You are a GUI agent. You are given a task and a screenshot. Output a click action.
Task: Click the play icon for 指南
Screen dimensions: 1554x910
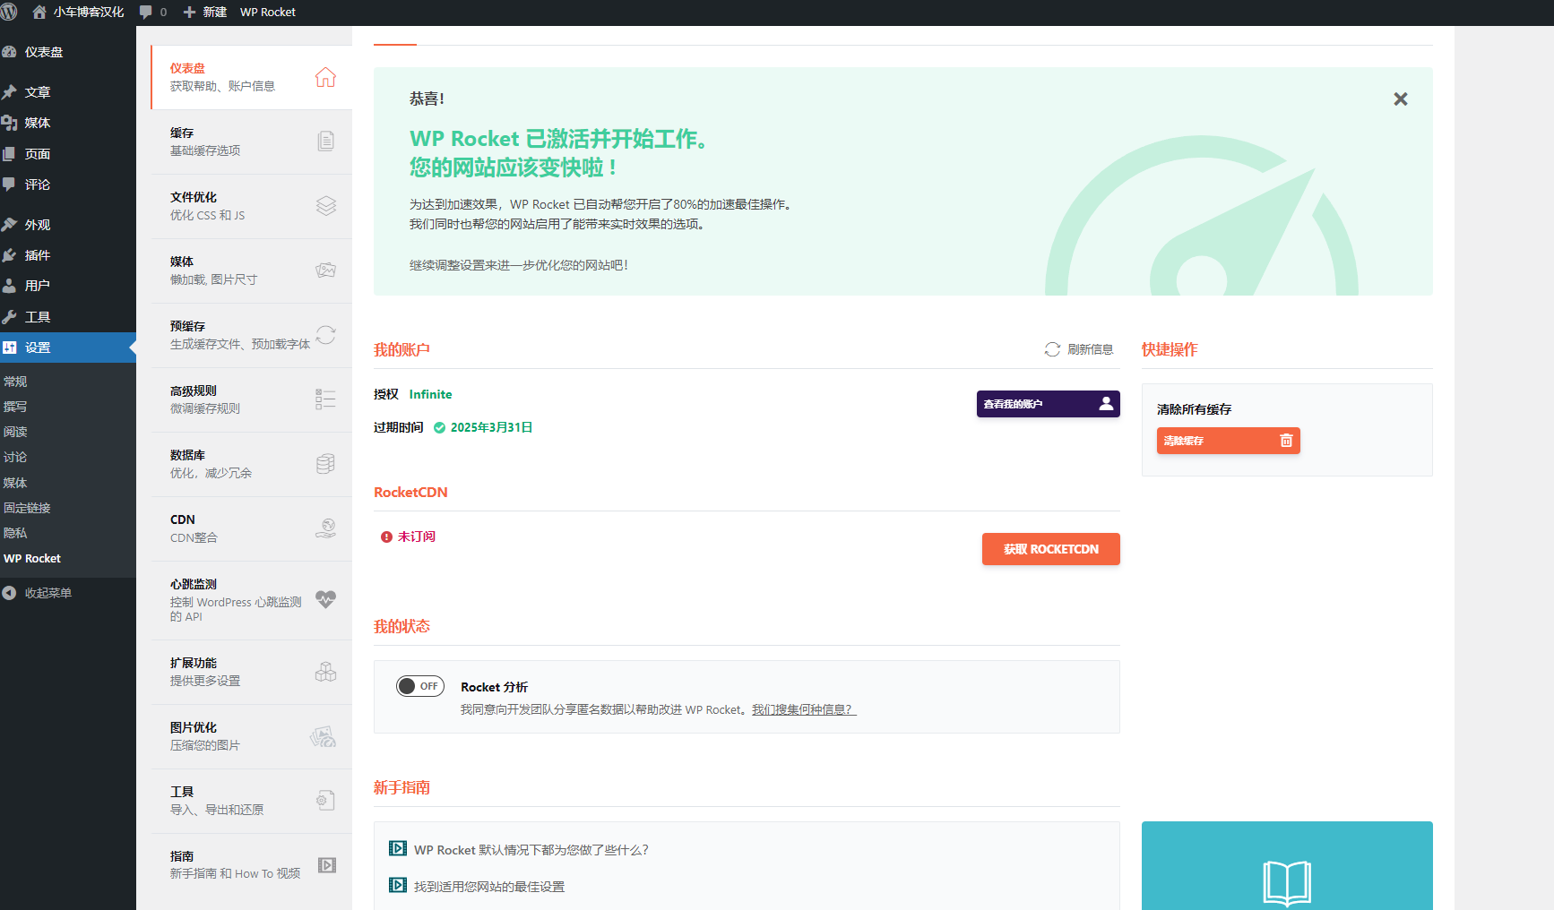click(x=327, y=865)
